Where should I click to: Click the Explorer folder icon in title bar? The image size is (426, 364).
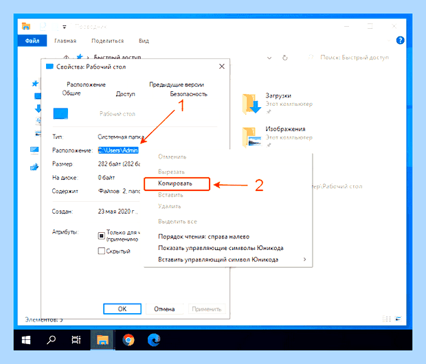click(x=26, y=26)
